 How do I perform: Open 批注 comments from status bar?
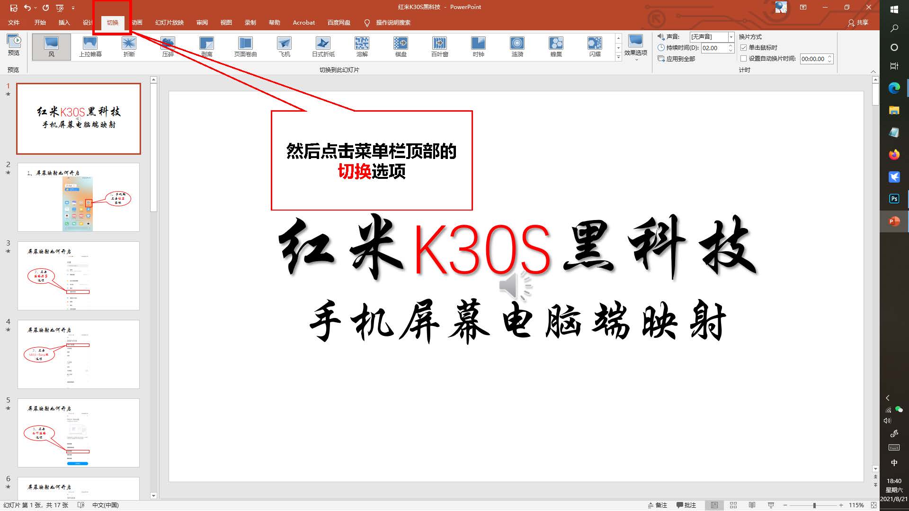686,505
